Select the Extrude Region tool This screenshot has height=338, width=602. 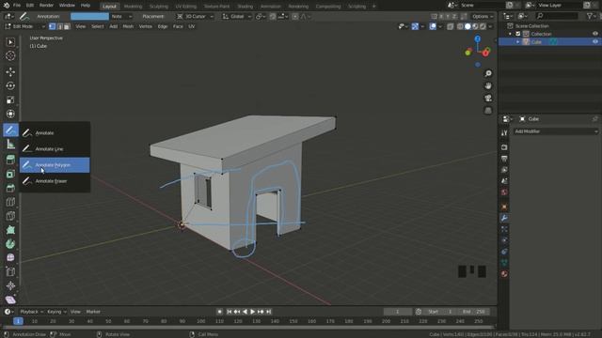click(x=10, y=160)
